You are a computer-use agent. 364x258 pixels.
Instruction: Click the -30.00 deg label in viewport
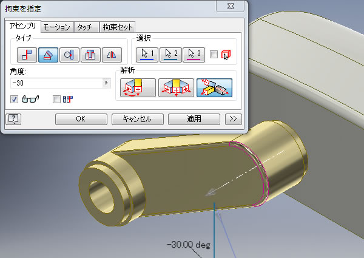click(x=189, y=245)
